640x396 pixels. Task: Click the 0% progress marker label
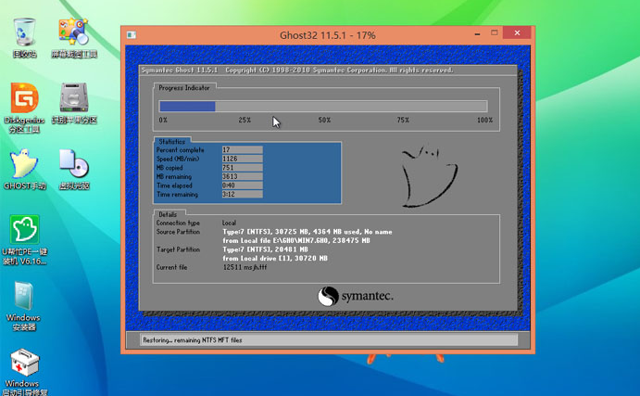[163, 121]
